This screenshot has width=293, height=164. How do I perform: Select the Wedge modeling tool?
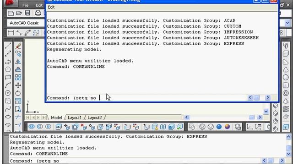coord(286,61)
